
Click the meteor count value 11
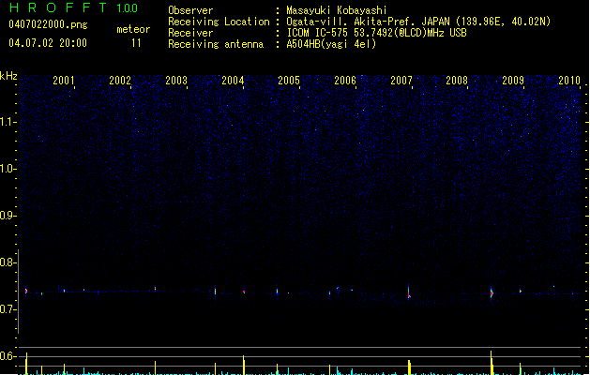(x=136, y=43)
